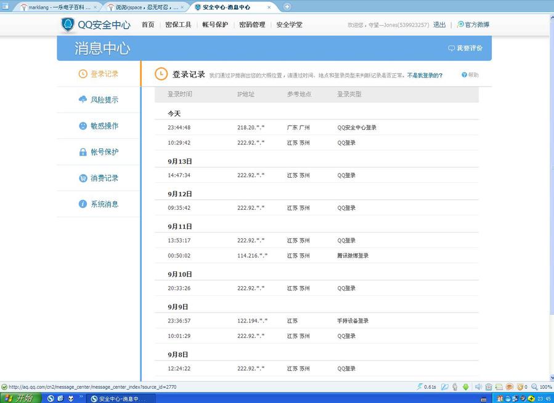Screen dimensions: 554x403
Task: Click the zoom magnifier 100% control
Action: (542, 387)
